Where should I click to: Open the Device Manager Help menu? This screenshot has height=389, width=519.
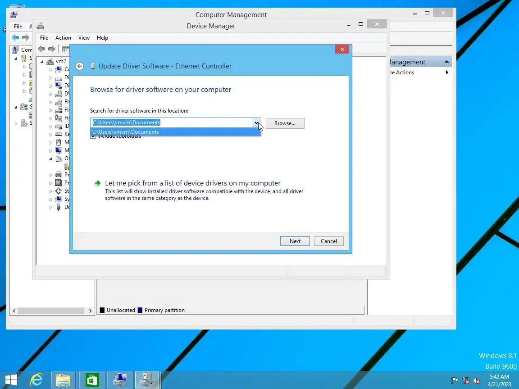[x=102, y=38]
